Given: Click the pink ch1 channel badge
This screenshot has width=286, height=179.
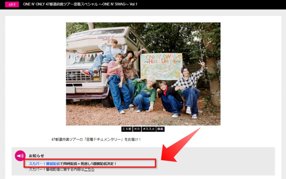Looking at the screenshot, I should pos(12,4).
